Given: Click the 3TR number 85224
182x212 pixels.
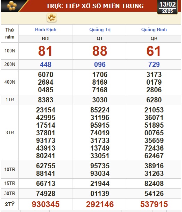Looking at the screenshot, I should [x=100, y=110].
